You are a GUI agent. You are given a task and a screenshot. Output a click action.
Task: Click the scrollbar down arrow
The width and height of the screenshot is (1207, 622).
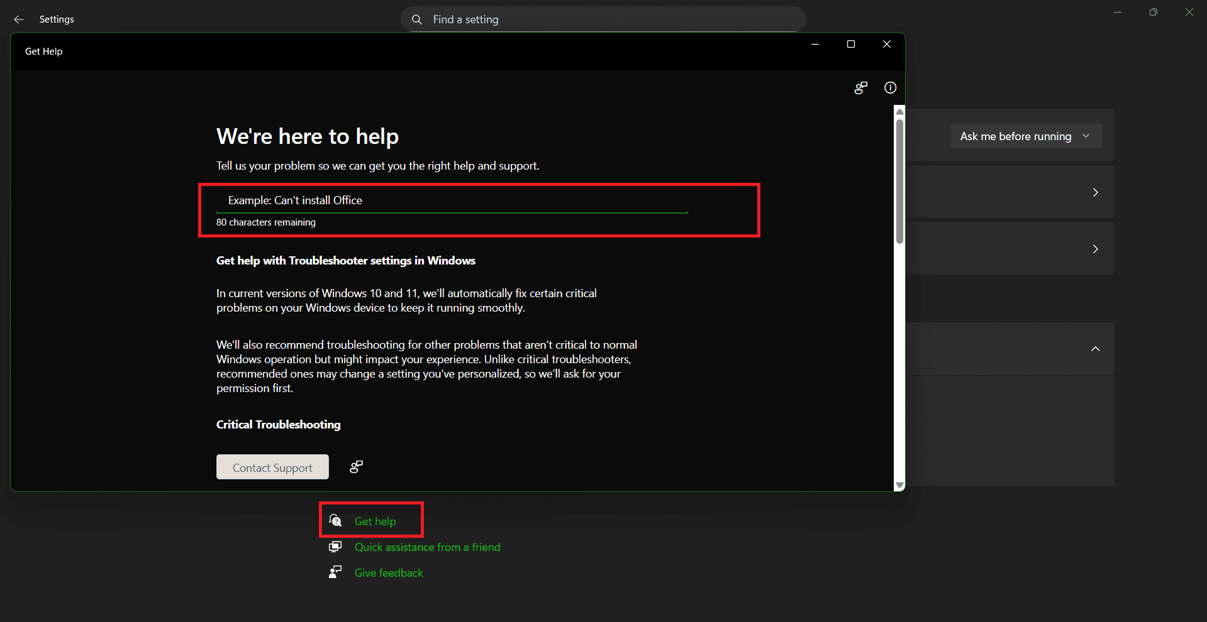click(x=899, y=486)
